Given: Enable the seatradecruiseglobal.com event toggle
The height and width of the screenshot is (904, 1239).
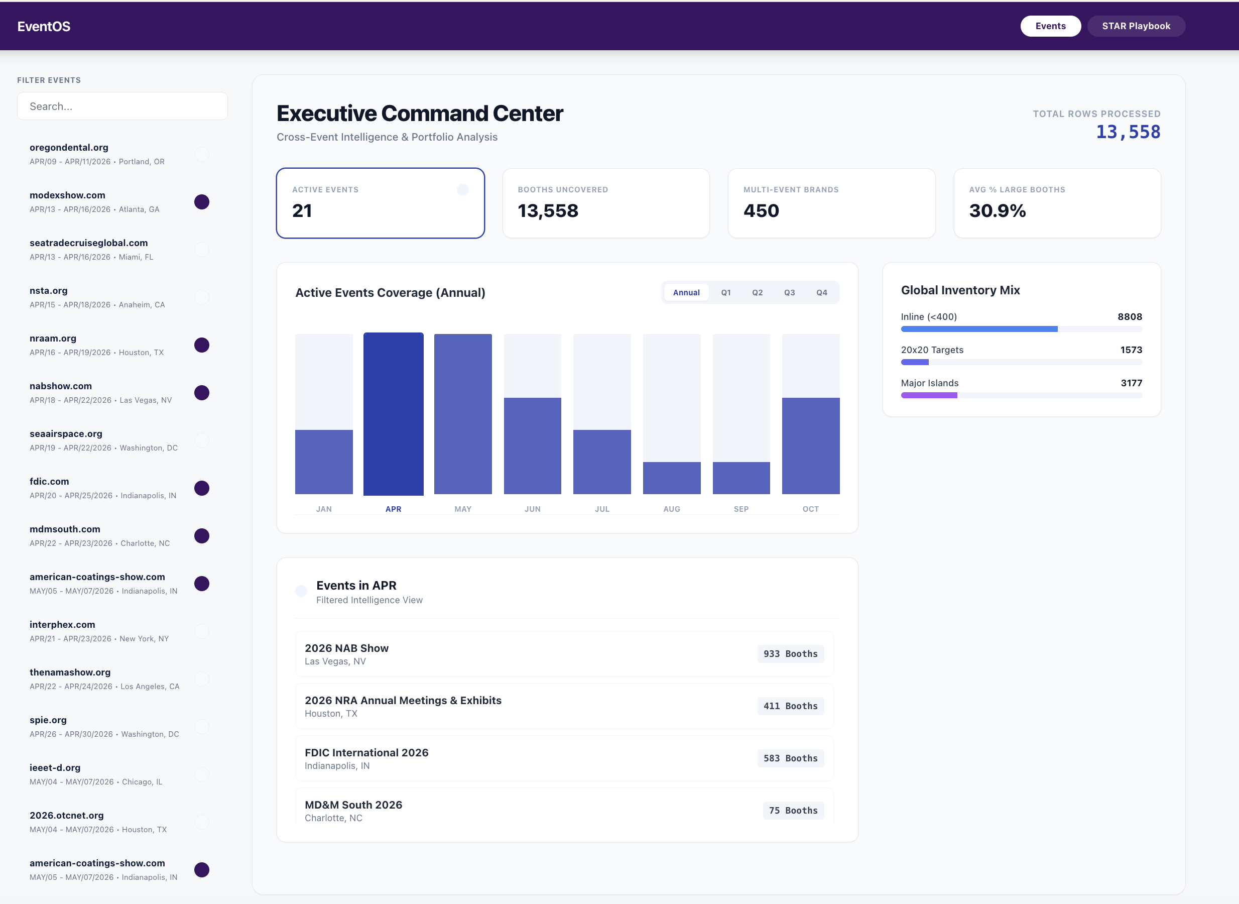Looking at the screenshot, I should pos(202,250).
